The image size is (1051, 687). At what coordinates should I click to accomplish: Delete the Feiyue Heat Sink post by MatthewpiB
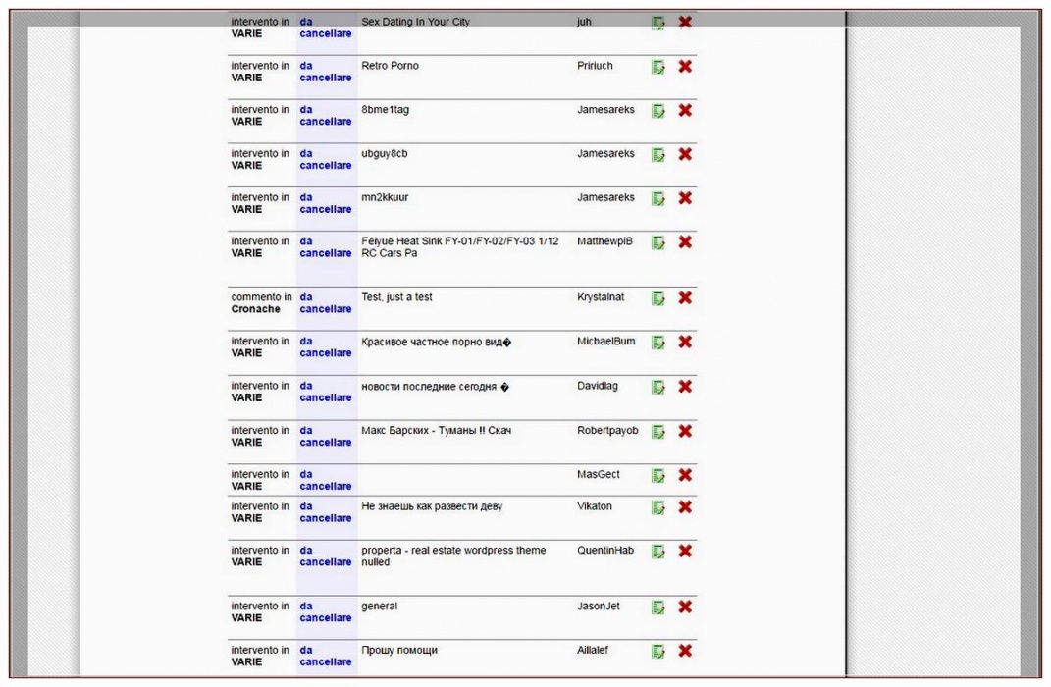tap(685, 242)
